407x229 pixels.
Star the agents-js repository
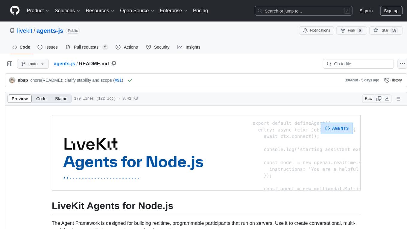tap(386, 30)
